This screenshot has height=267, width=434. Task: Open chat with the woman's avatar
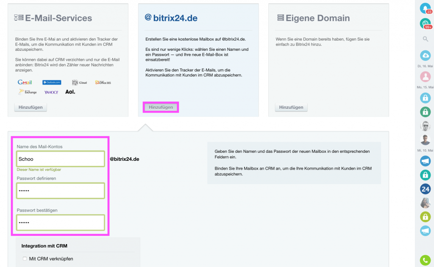(426, 203)
